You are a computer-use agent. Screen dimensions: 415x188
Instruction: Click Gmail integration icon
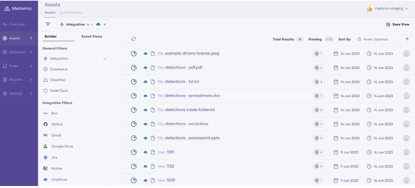[46, 135]
